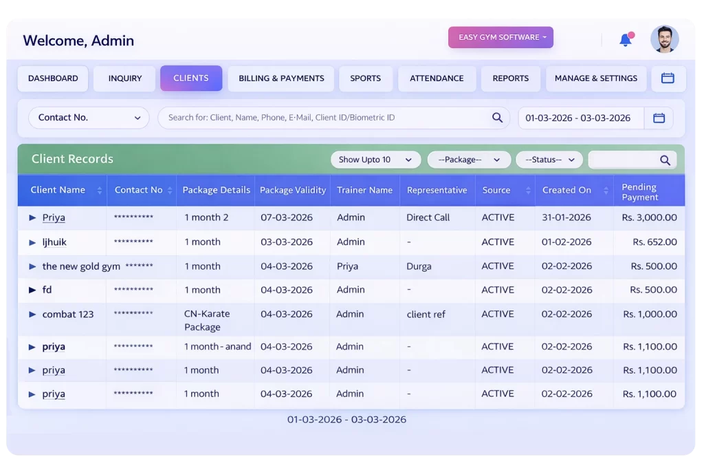704x470 pixels.
Task: Open the Package filter dropdown
Action: (469, 159)
